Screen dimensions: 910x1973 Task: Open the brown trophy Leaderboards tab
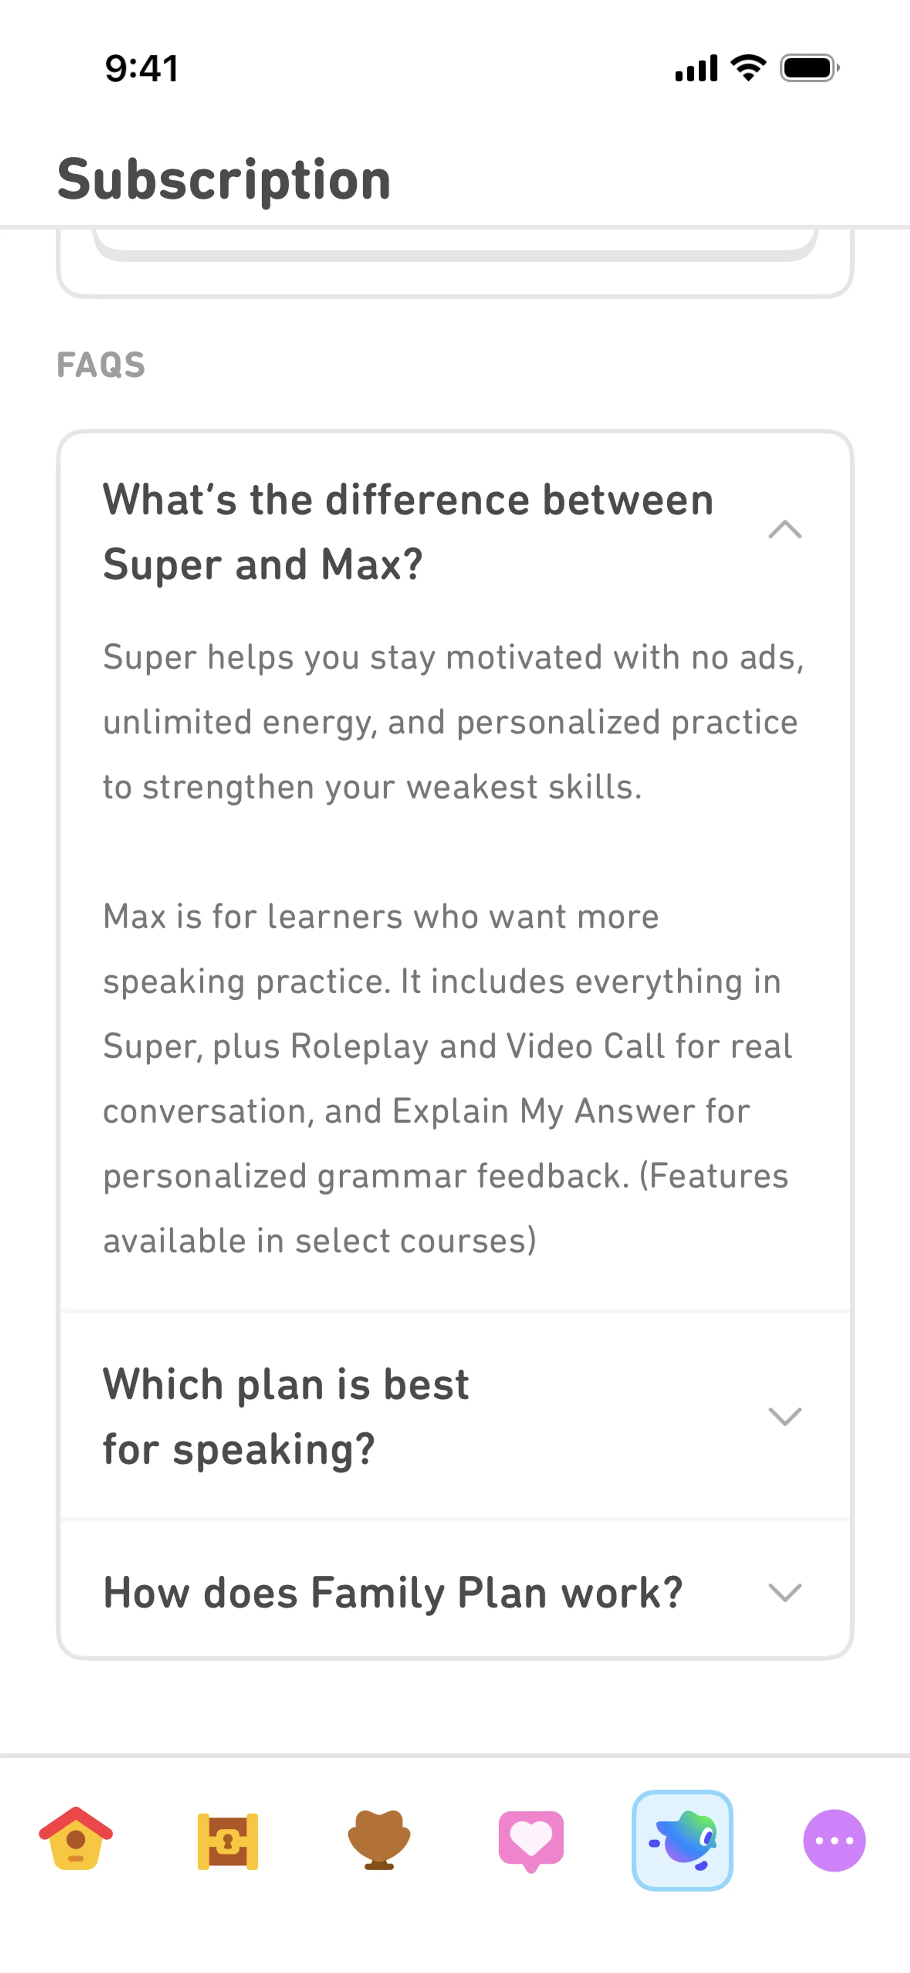[379, 1840]
